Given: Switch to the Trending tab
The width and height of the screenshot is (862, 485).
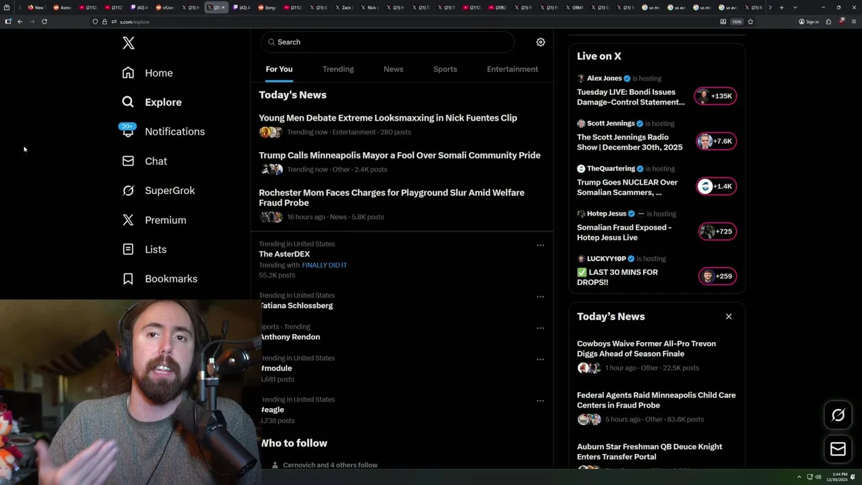Looking at the screenshot, I should [x=338, y=69].
